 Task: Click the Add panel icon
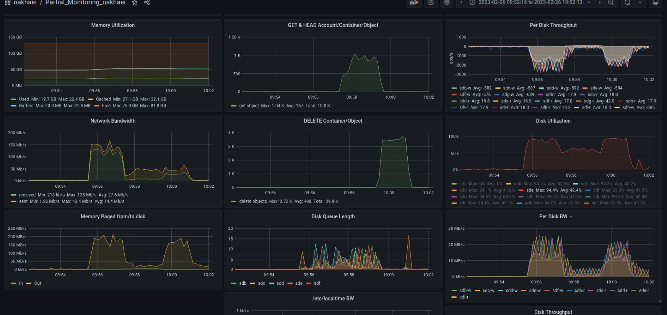point(414,3)
